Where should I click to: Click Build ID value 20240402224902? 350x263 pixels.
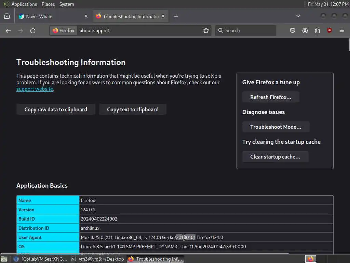pyautogui.click(x=99, y=219)
